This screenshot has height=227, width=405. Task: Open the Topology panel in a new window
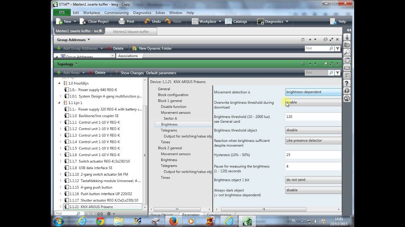point(325,64)
